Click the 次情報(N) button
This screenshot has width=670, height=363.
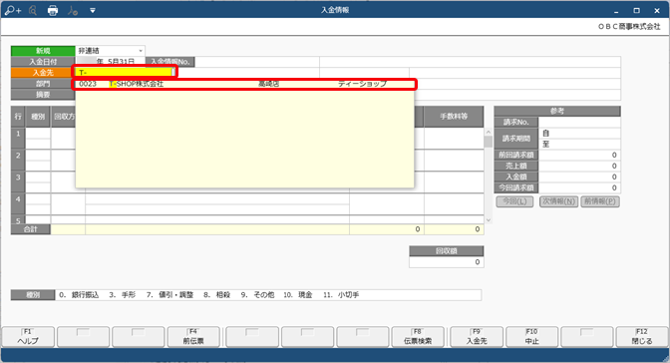[558, 201]
